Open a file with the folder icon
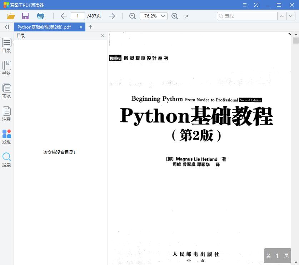This screenshot has width=299, height=265. [x=11, y=16]
